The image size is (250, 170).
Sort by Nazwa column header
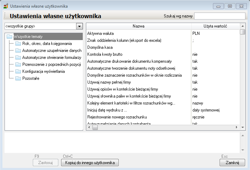(139, 26)
